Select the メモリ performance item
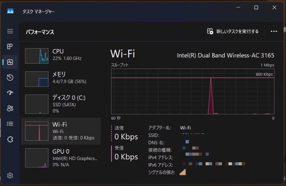Image resolution: width=286 pixels, height=186 pixels. pyautogui.click(x=61, y=79)
